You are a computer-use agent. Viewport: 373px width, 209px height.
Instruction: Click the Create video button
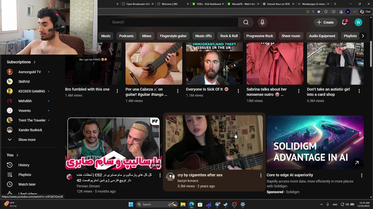[x=325, y=22]
